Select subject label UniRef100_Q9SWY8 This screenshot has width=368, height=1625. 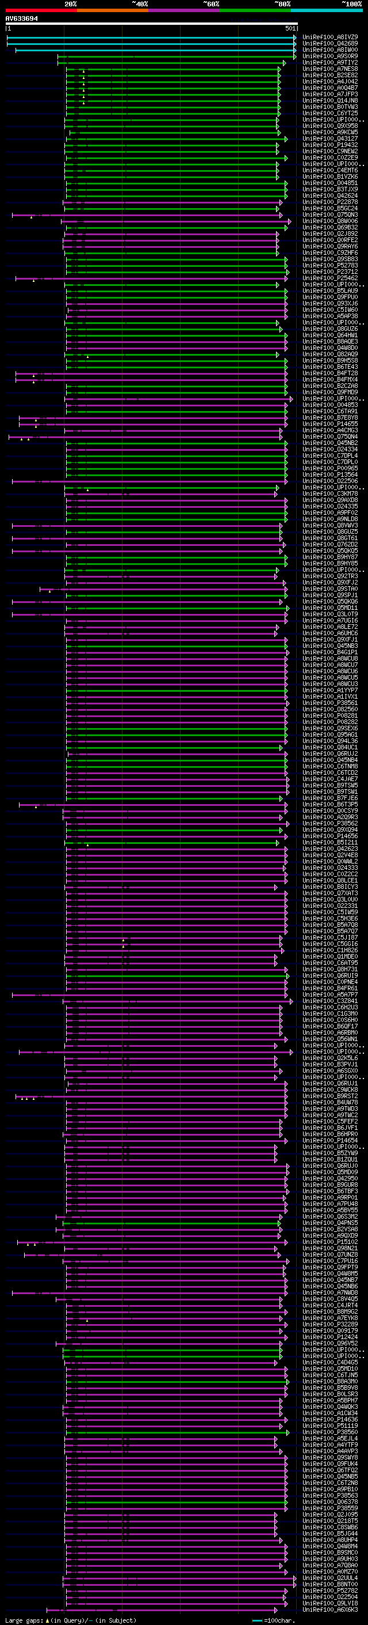click(x=330, y=1457)
